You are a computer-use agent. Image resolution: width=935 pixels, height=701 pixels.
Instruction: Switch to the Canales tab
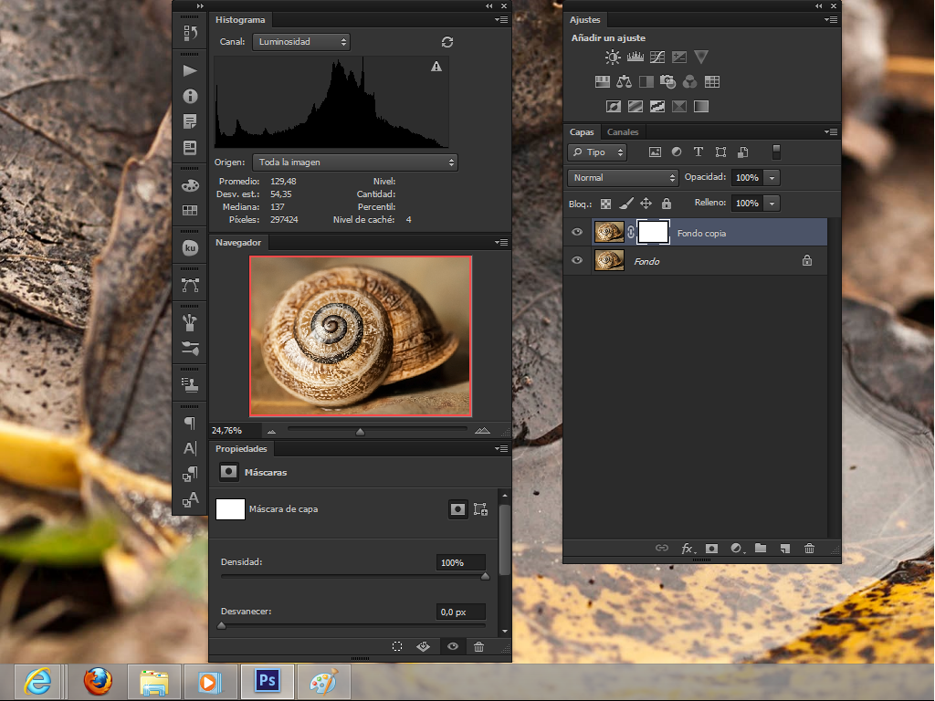pos(622,131)
